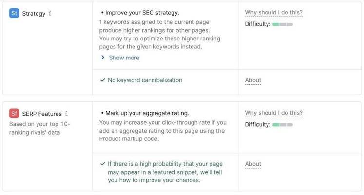Expand the Show more link

coord(124,58)
